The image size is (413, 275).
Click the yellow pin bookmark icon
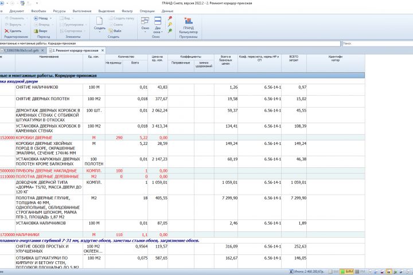coord(170,24)
